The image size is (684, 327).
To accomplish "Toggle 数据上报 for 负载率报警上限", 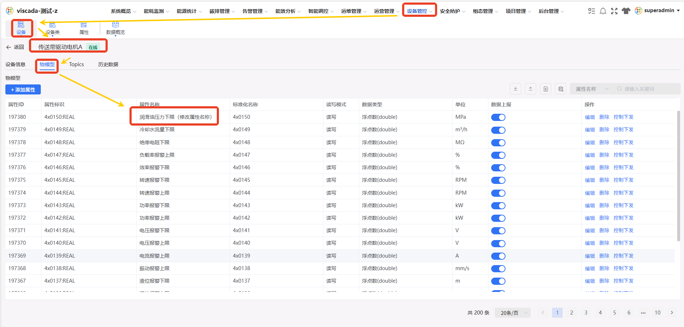I will tap(498, 155).
